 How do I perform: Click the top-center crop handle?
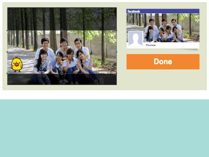(62, 30)
